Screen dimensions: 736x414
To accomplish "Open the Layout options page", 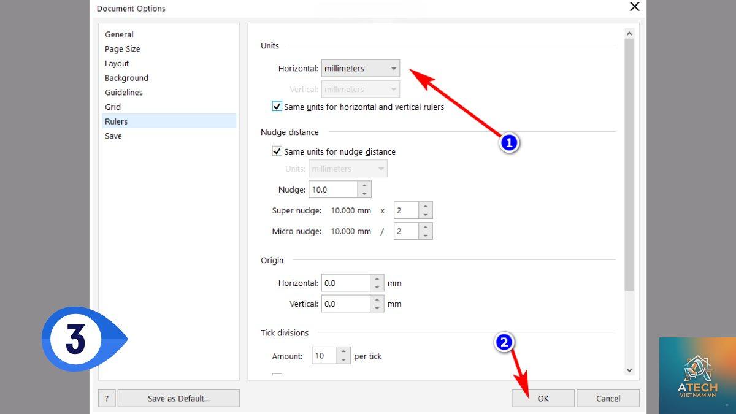I will tap(169, 63).
